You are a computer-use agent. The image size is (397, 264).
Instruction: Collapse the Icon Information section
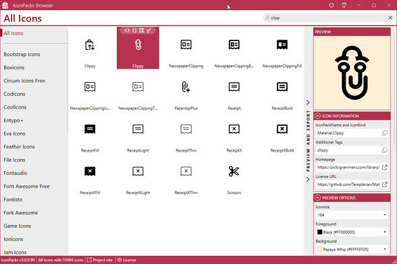(x=317, y=116)
